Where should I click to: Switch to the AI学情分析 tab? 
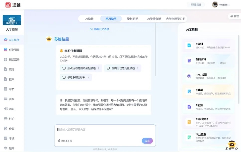(154, 19)
